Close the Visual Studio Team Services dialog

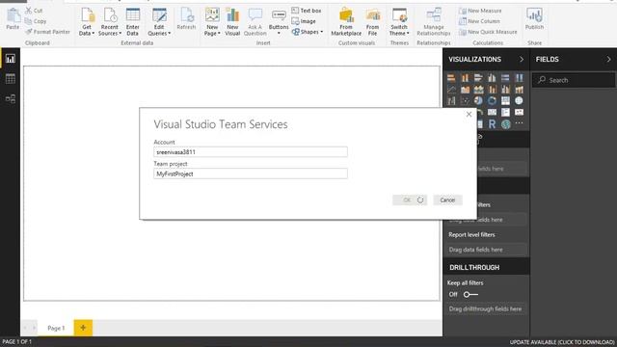point(469,114)
